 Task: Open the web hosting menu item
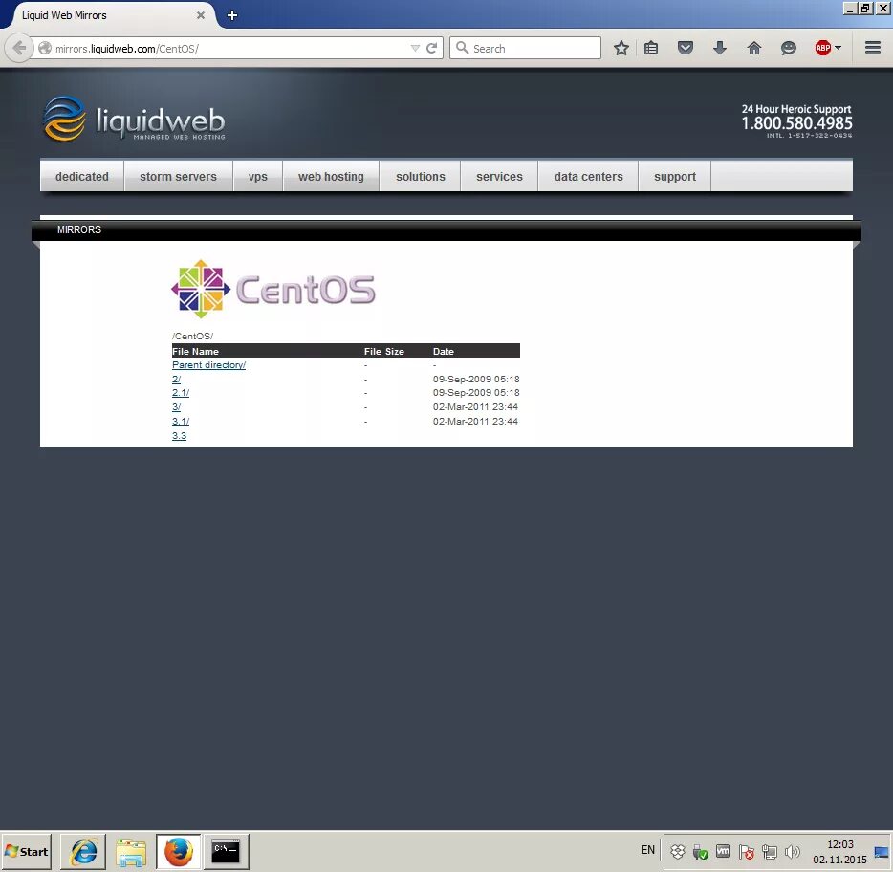click(331, 177)
